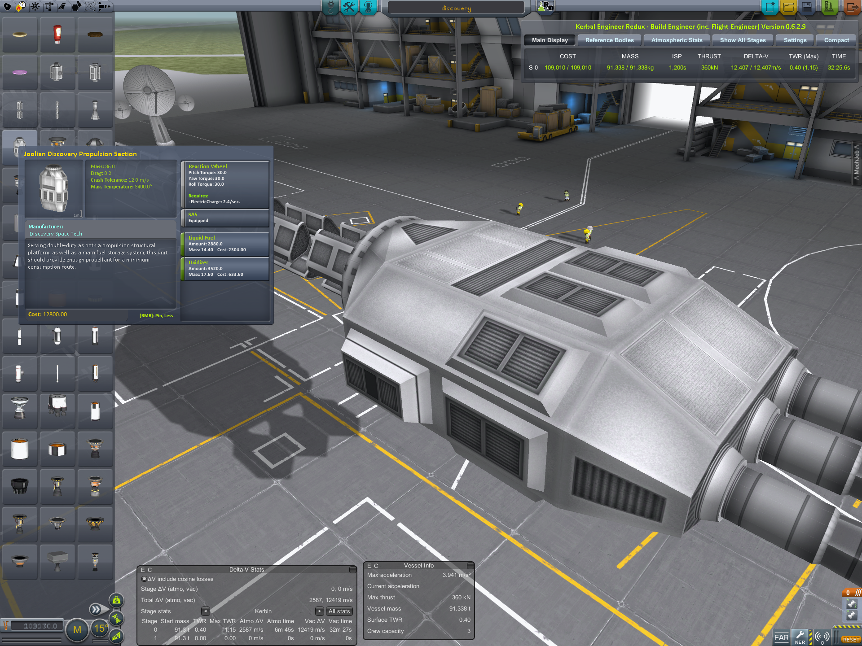The width and height of the screenshot is (862, 646).
Task: Open the KER wrench toolbar button
Action: (x=800, y=637)
